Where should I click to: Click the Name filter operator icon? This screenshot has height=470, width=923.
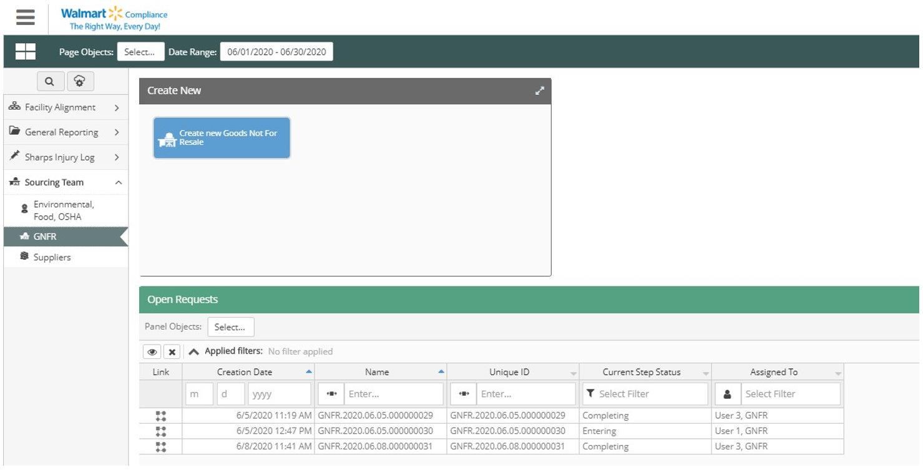[x=331, y=394]
